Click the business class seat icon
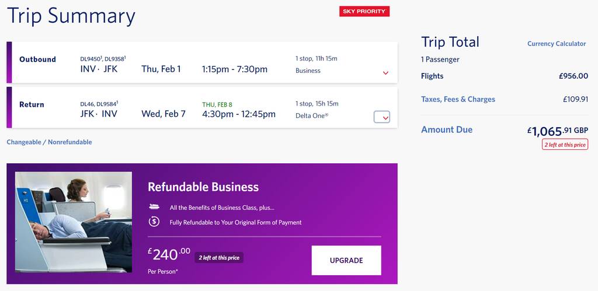The image size is (598, 291). 154,207
